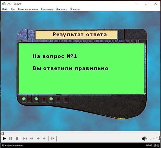Viewport: 161px width, 148px height.
Task: Click the Вы ответили правильно text
Action: click(x=70, y=68)
